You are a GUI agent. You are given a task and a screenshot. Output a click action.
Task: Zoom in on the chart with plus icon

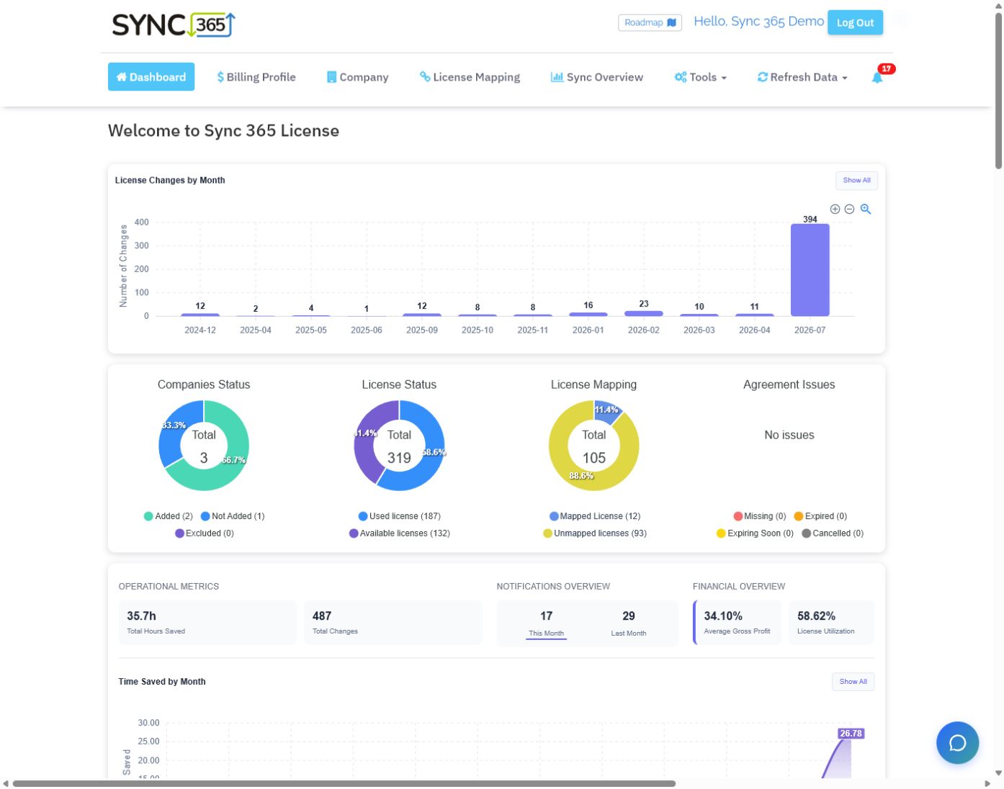[835, 209]
